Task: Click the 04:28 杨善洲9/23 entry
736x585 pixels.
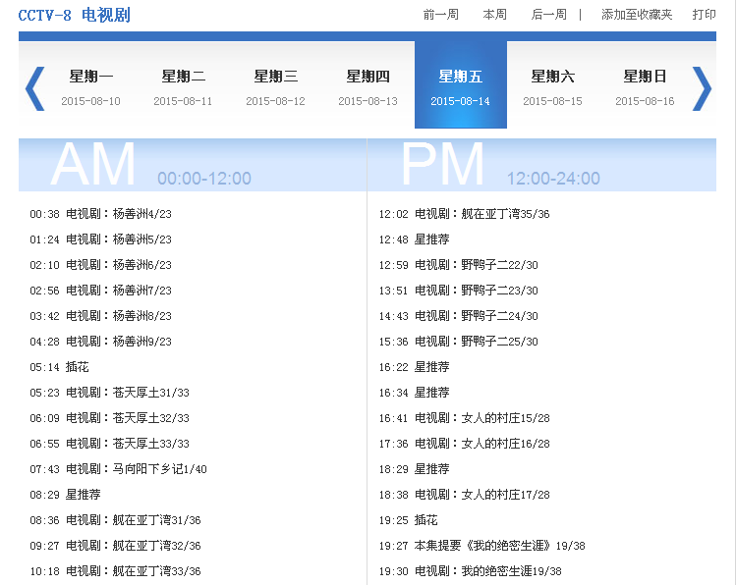Action: pyautogui.click(x=100, y=342)
